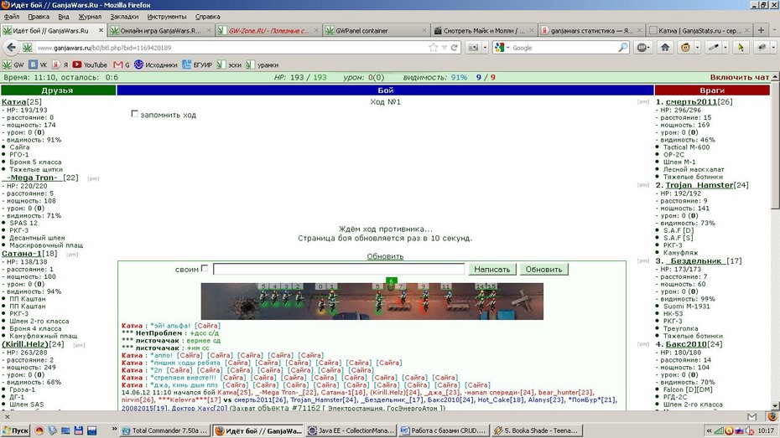Click the Написать chat button

click(492, 269)
